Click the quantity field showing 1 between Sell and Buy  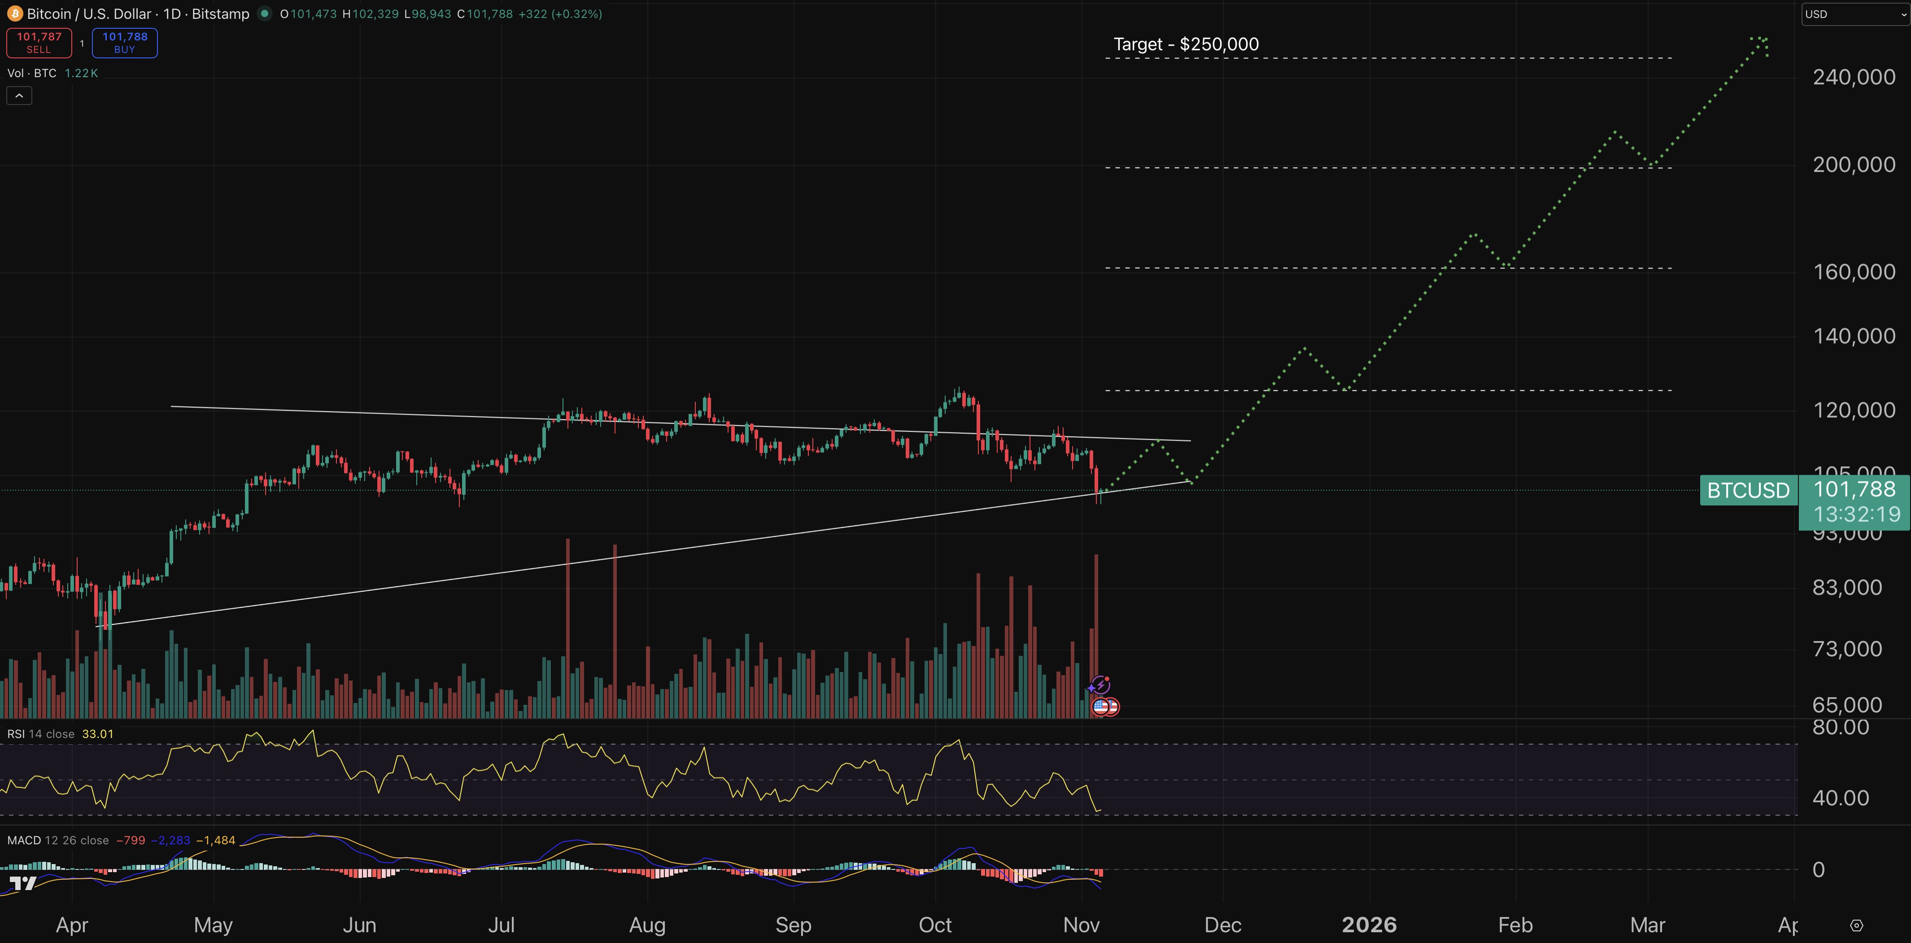pyautogui.click(x=82, y=42)
